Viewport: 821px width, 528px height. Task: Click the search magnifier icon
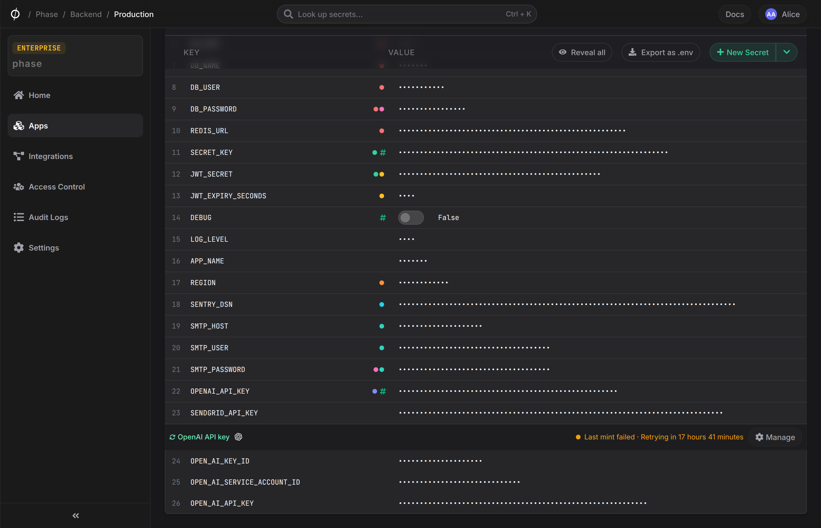289,14
